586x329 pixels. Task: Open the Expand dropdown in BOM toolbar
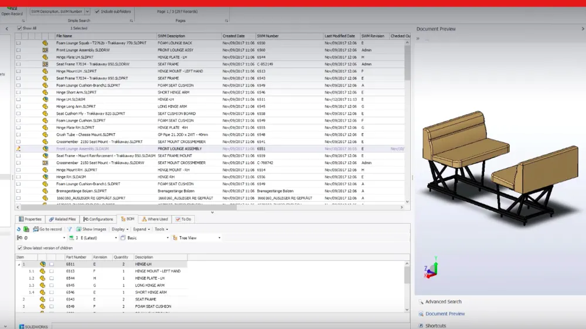point(141,229)
